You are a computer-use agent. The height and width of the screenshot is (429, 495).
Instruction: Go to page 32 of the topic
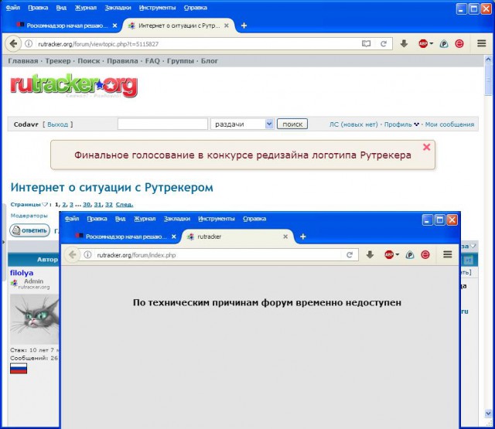pos(109,204)
